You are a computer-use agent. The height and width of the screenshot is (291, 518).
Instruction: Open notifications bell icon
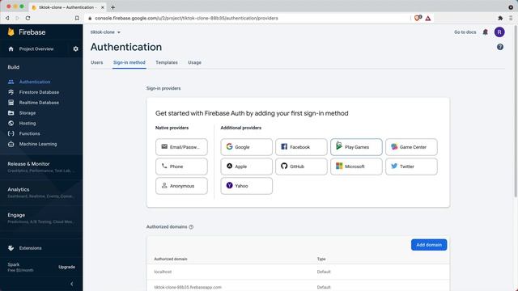pyautogui.click(x=485, y=32)
